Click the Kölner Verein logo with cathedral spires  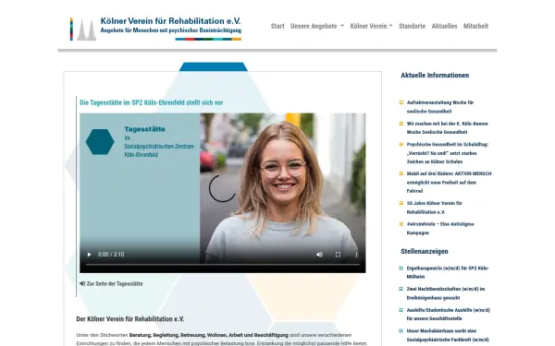point(83,30)
